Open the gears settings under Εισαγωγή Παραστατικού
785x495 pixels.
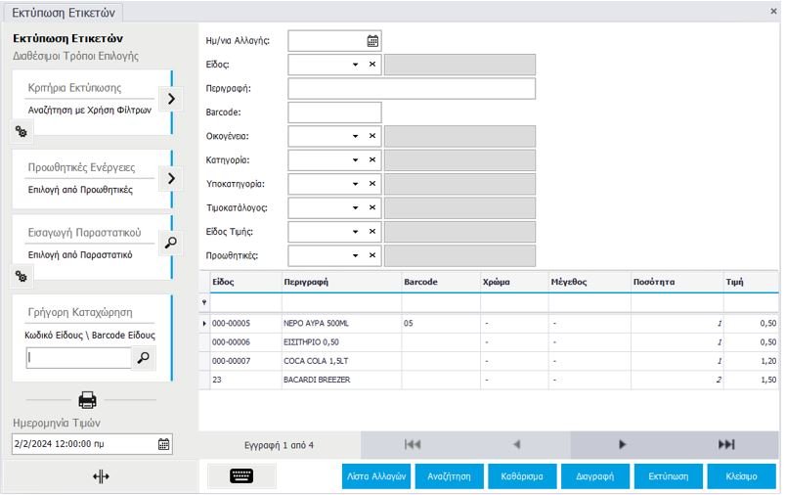click(x=21, y=276)
